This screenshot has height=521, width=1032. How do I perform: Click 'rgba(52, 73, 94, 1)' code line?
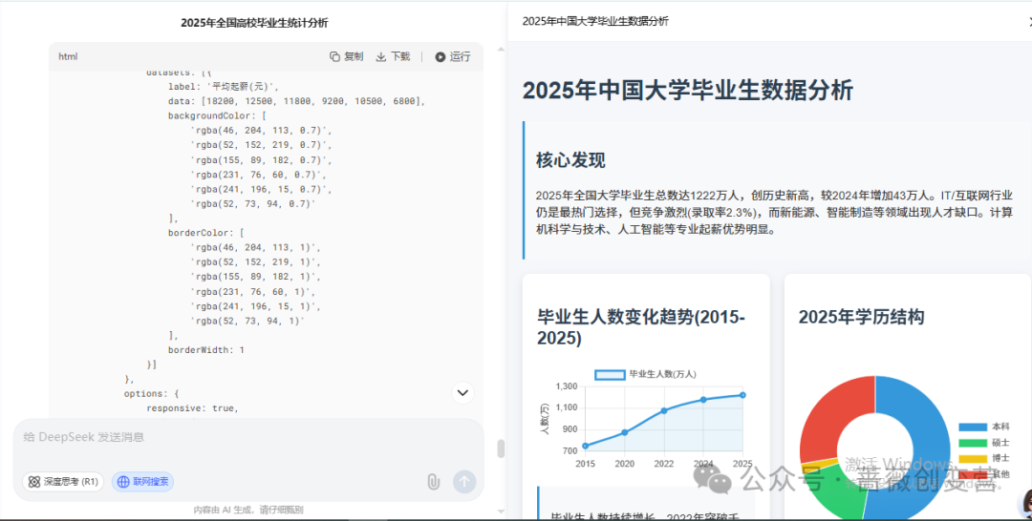[x=247, y=321]
